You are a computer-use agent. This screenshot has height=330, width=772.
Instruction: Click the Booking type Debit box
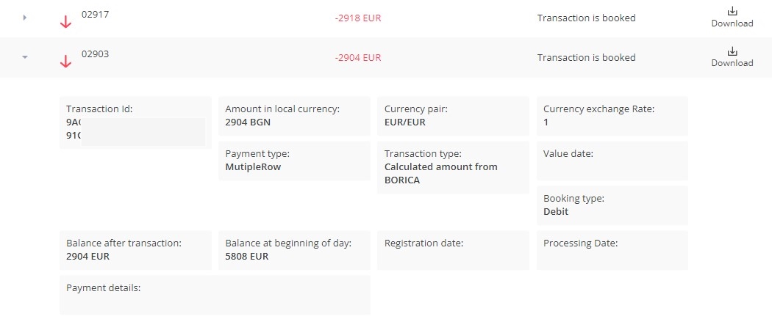click(x=612, y=205)
